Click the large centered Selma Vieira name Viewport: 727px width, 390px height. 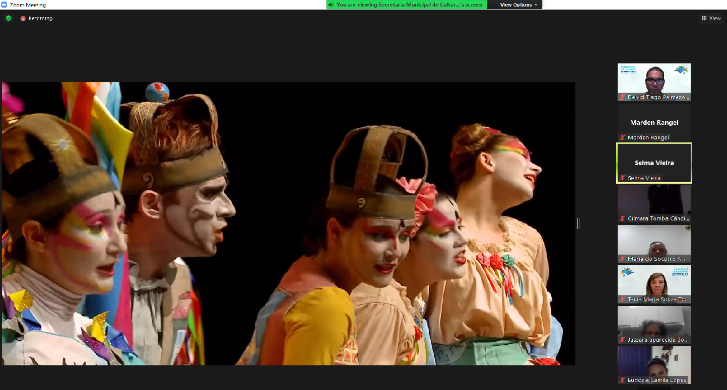coord(654,163)
